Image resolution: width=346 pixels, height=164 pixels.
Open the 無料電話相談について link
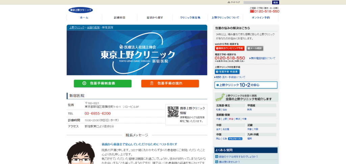(x=262, y=58)
